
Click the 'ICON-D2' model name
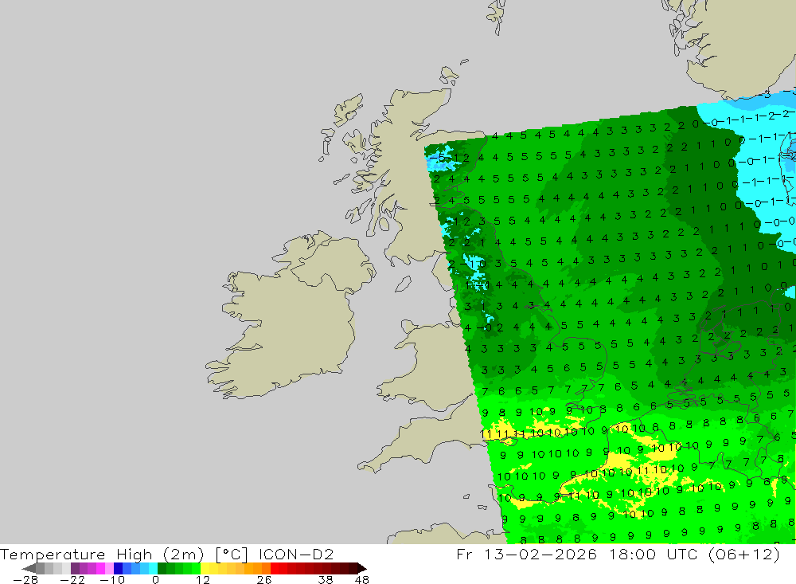pyautogui.click(x=296, y=554)
